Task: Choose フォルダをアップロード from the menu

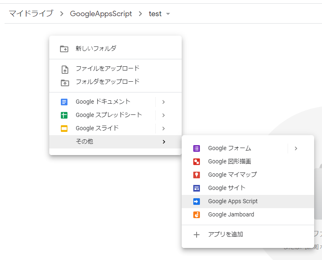Action: (x=115, y=82)
